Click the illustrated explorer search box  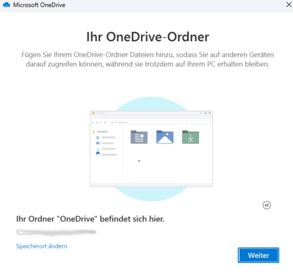pyautogui.click(x=199, y=122)
